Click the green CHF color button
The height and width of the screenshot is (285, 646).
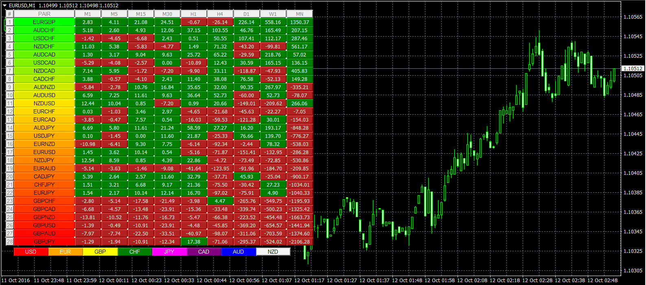coord(135,252)
